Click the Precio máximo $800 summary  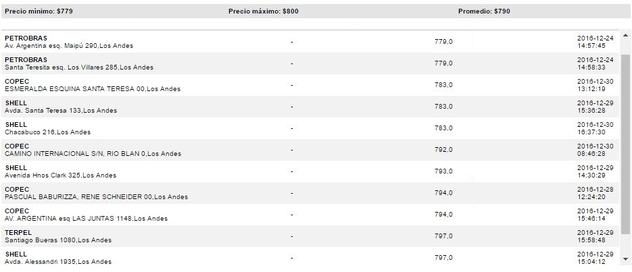pyautogui.click(x=263, y=11)
